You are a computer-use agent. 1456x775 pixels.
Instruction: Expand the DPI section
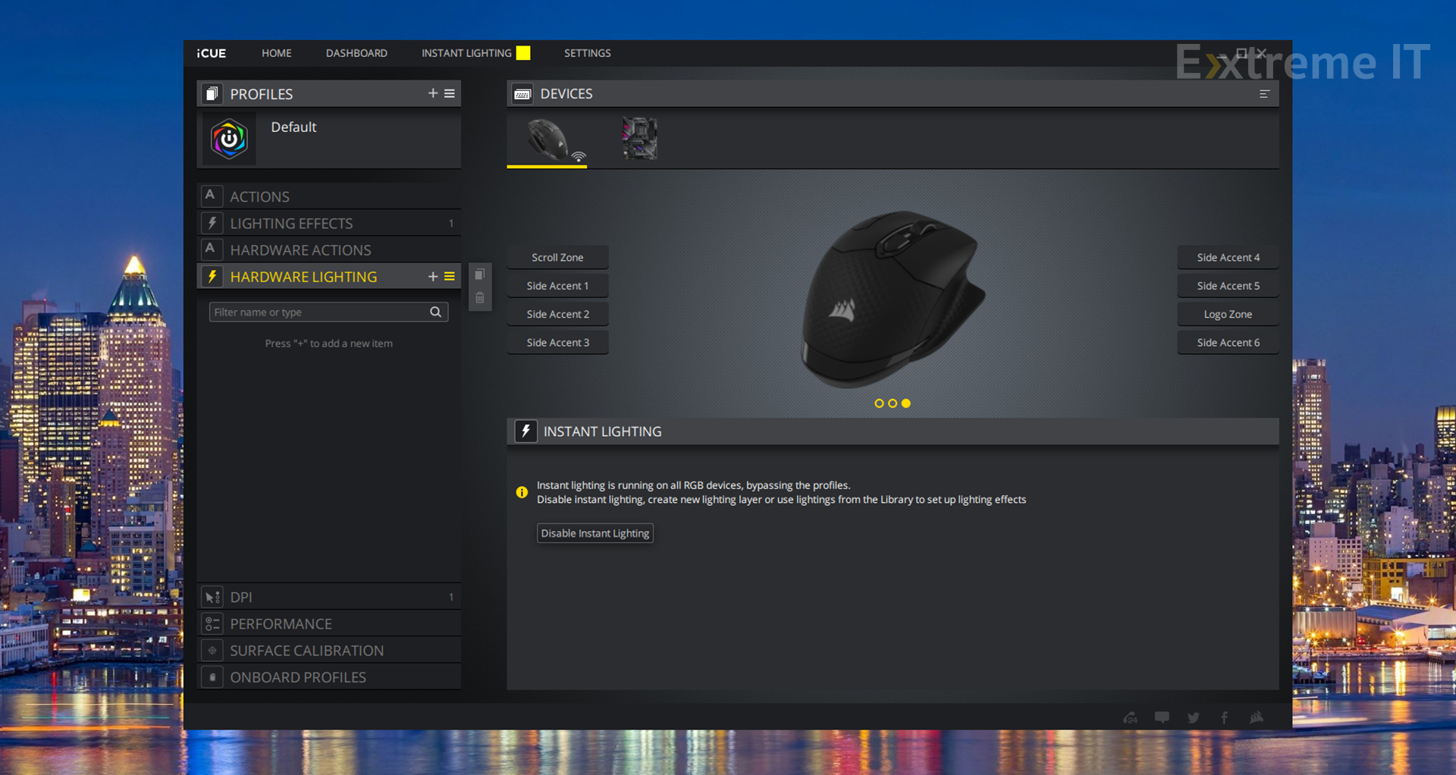(330, 597)
